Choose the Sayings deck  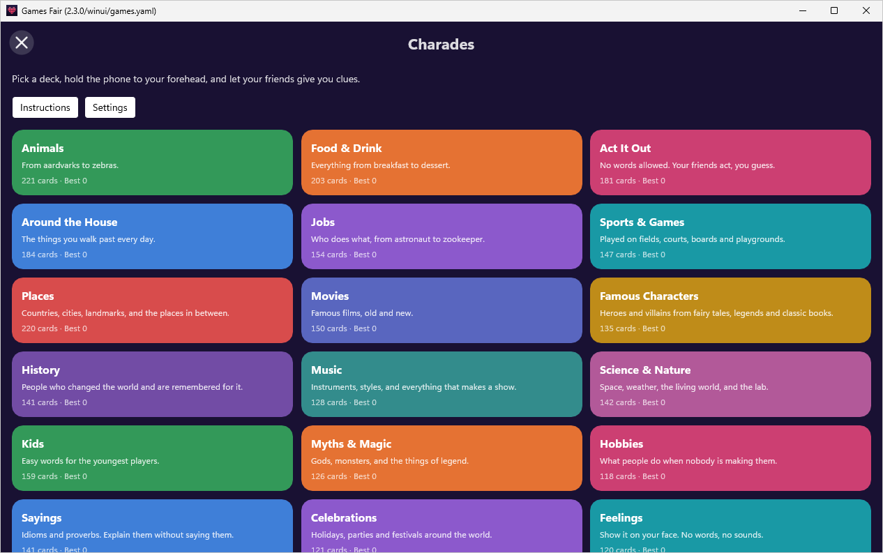point(152,526)
